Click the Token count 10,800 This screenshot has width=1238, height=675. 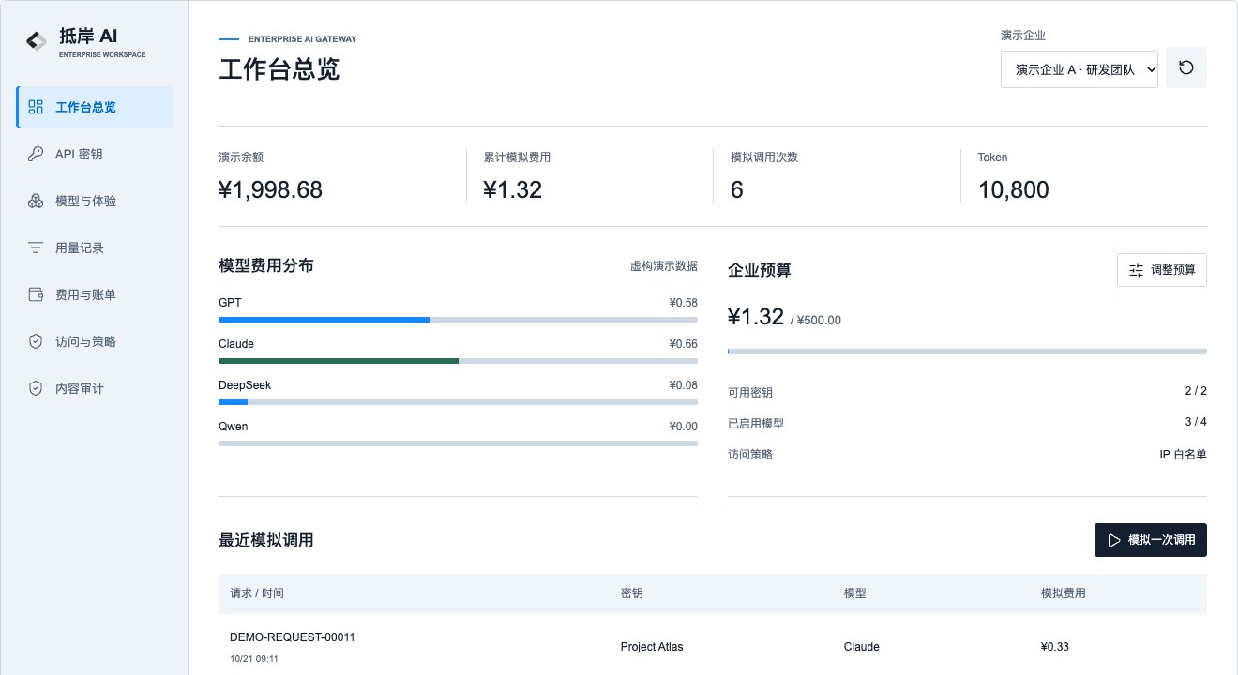(1013, 190)
